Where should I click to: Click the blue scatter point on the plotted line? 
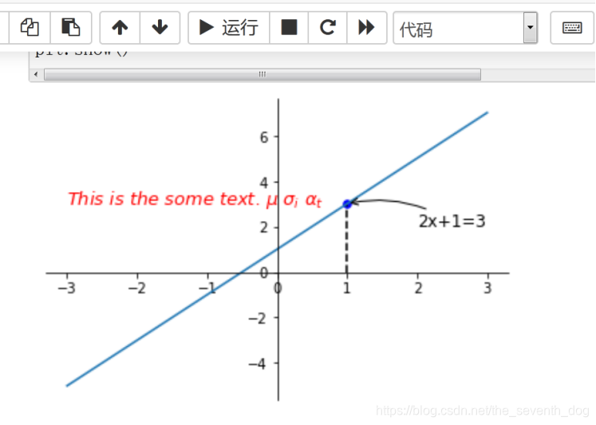tap(347, 204)
